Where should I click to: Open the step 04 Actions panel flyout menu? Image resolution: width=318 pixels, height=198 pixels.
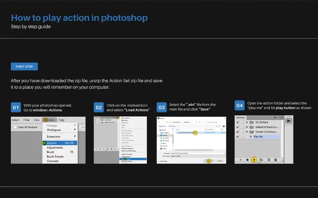(x=281, y=117)
